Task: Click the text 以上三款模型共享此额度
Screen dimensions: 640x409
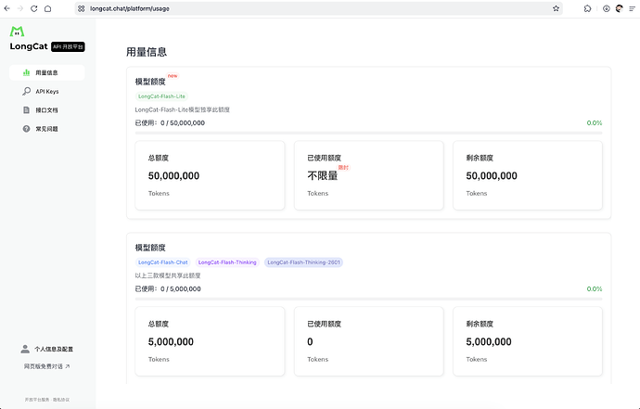Action: 168,275
